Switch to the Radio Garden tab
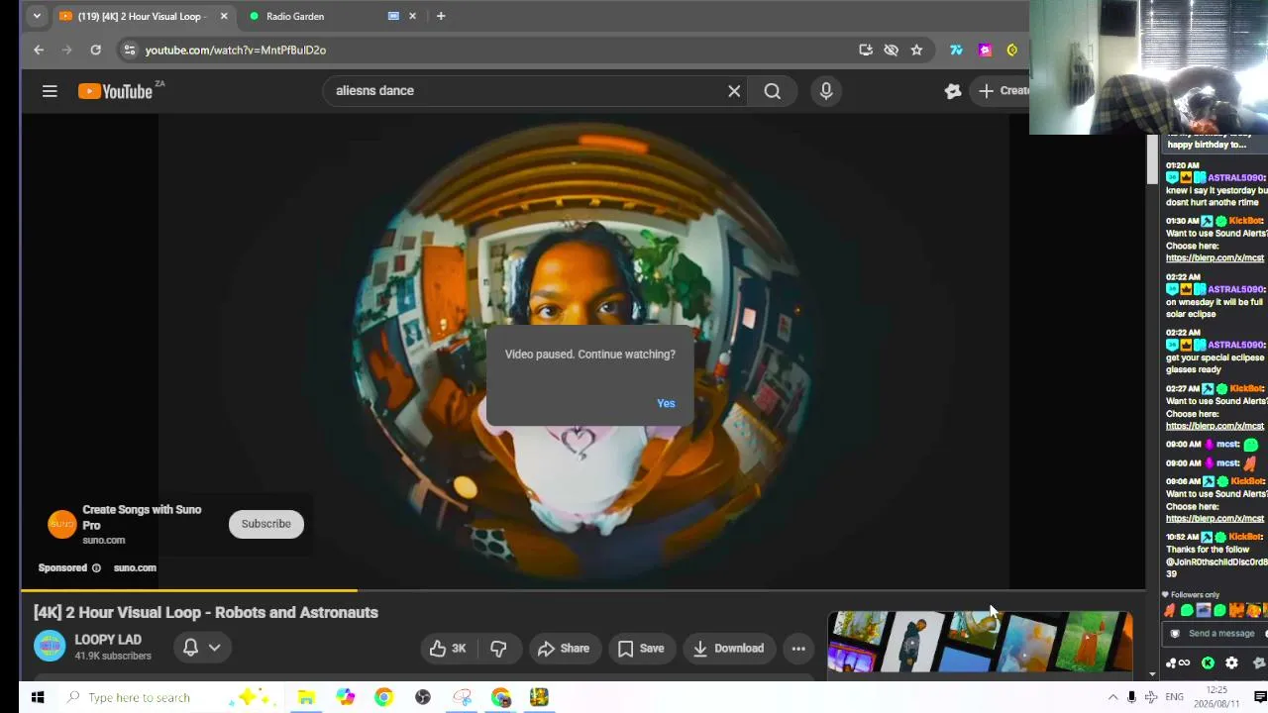 point(317,16)
